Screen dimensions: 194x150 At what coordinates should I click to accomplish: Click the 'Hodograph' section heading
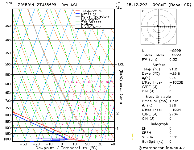[159, 124]
